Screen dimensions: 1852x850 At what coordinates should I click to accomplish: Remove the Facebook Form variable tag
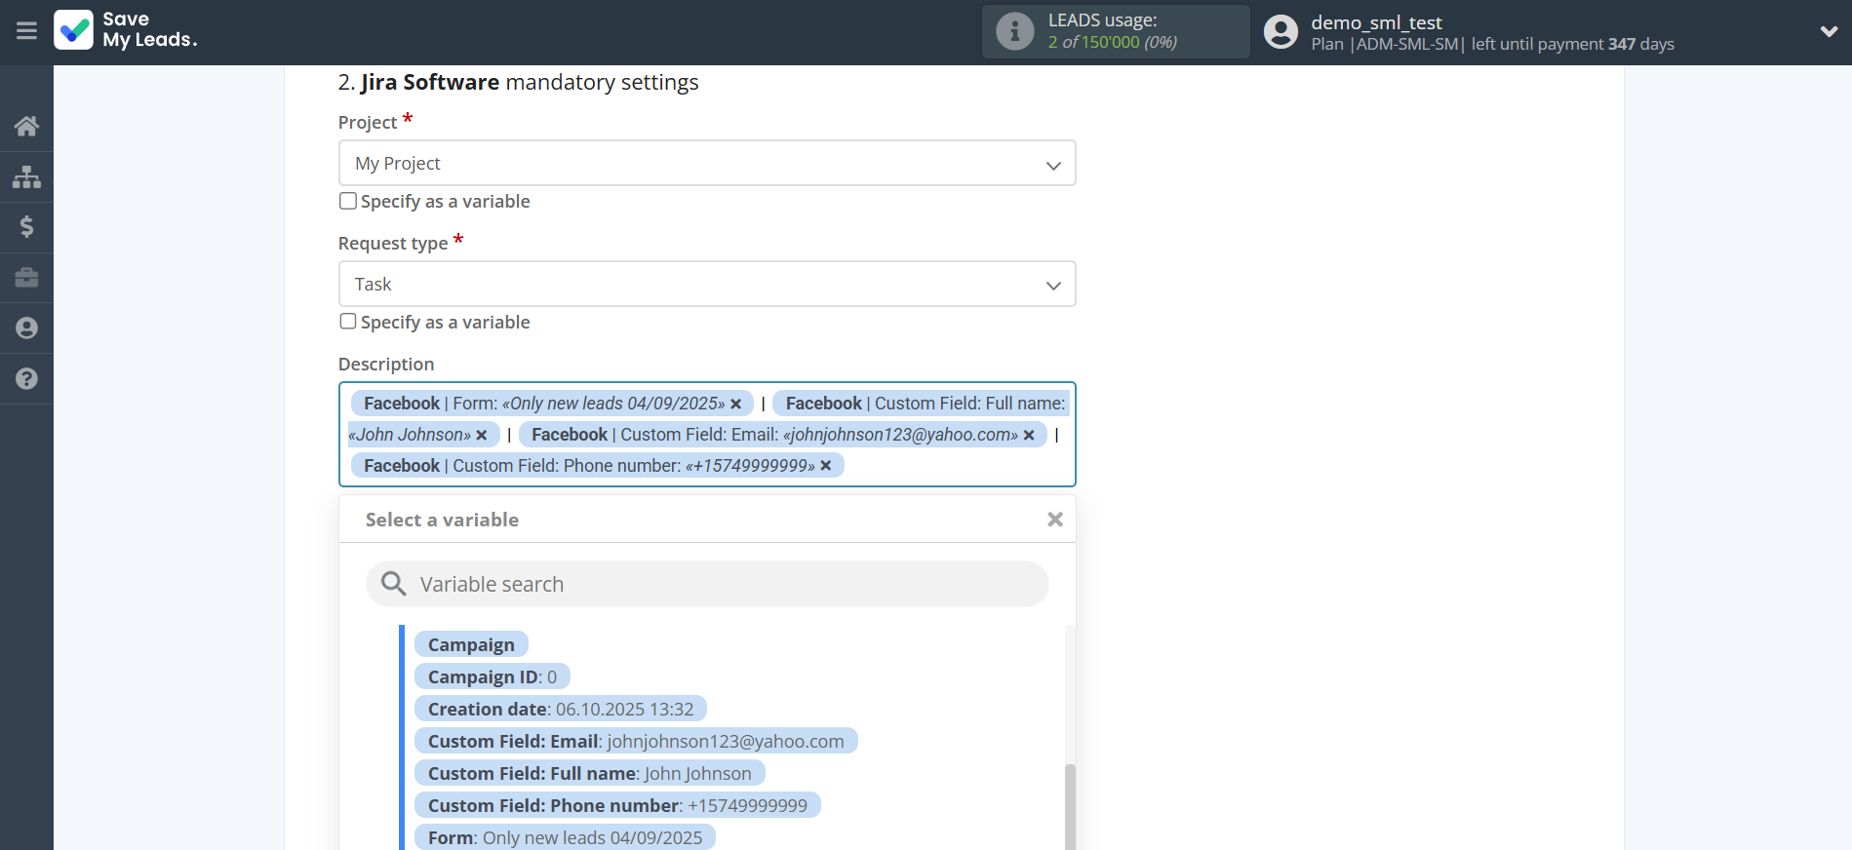point(736,404)
